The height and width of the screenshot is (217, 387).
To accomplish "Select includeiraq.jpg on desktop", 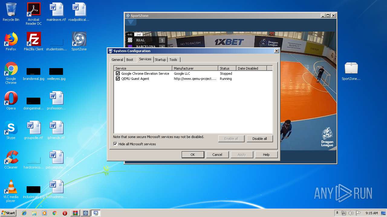I will (x=34, y=192).
